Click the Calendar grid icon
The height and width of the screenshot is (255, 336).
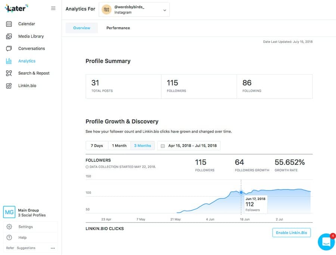[9, 24]
